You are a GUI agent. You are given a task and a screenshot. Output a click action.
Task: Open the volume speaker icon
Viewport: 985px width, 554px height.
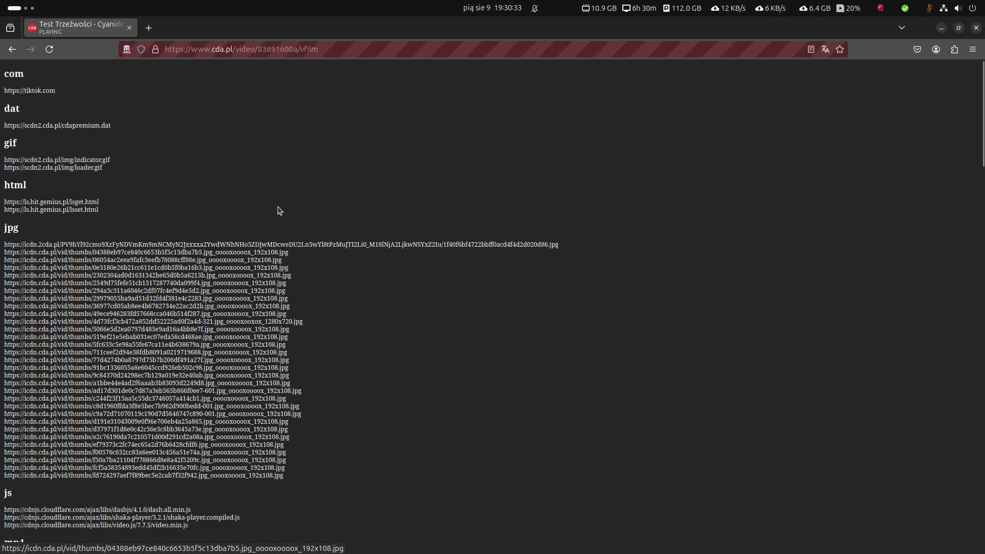(958, 8)
